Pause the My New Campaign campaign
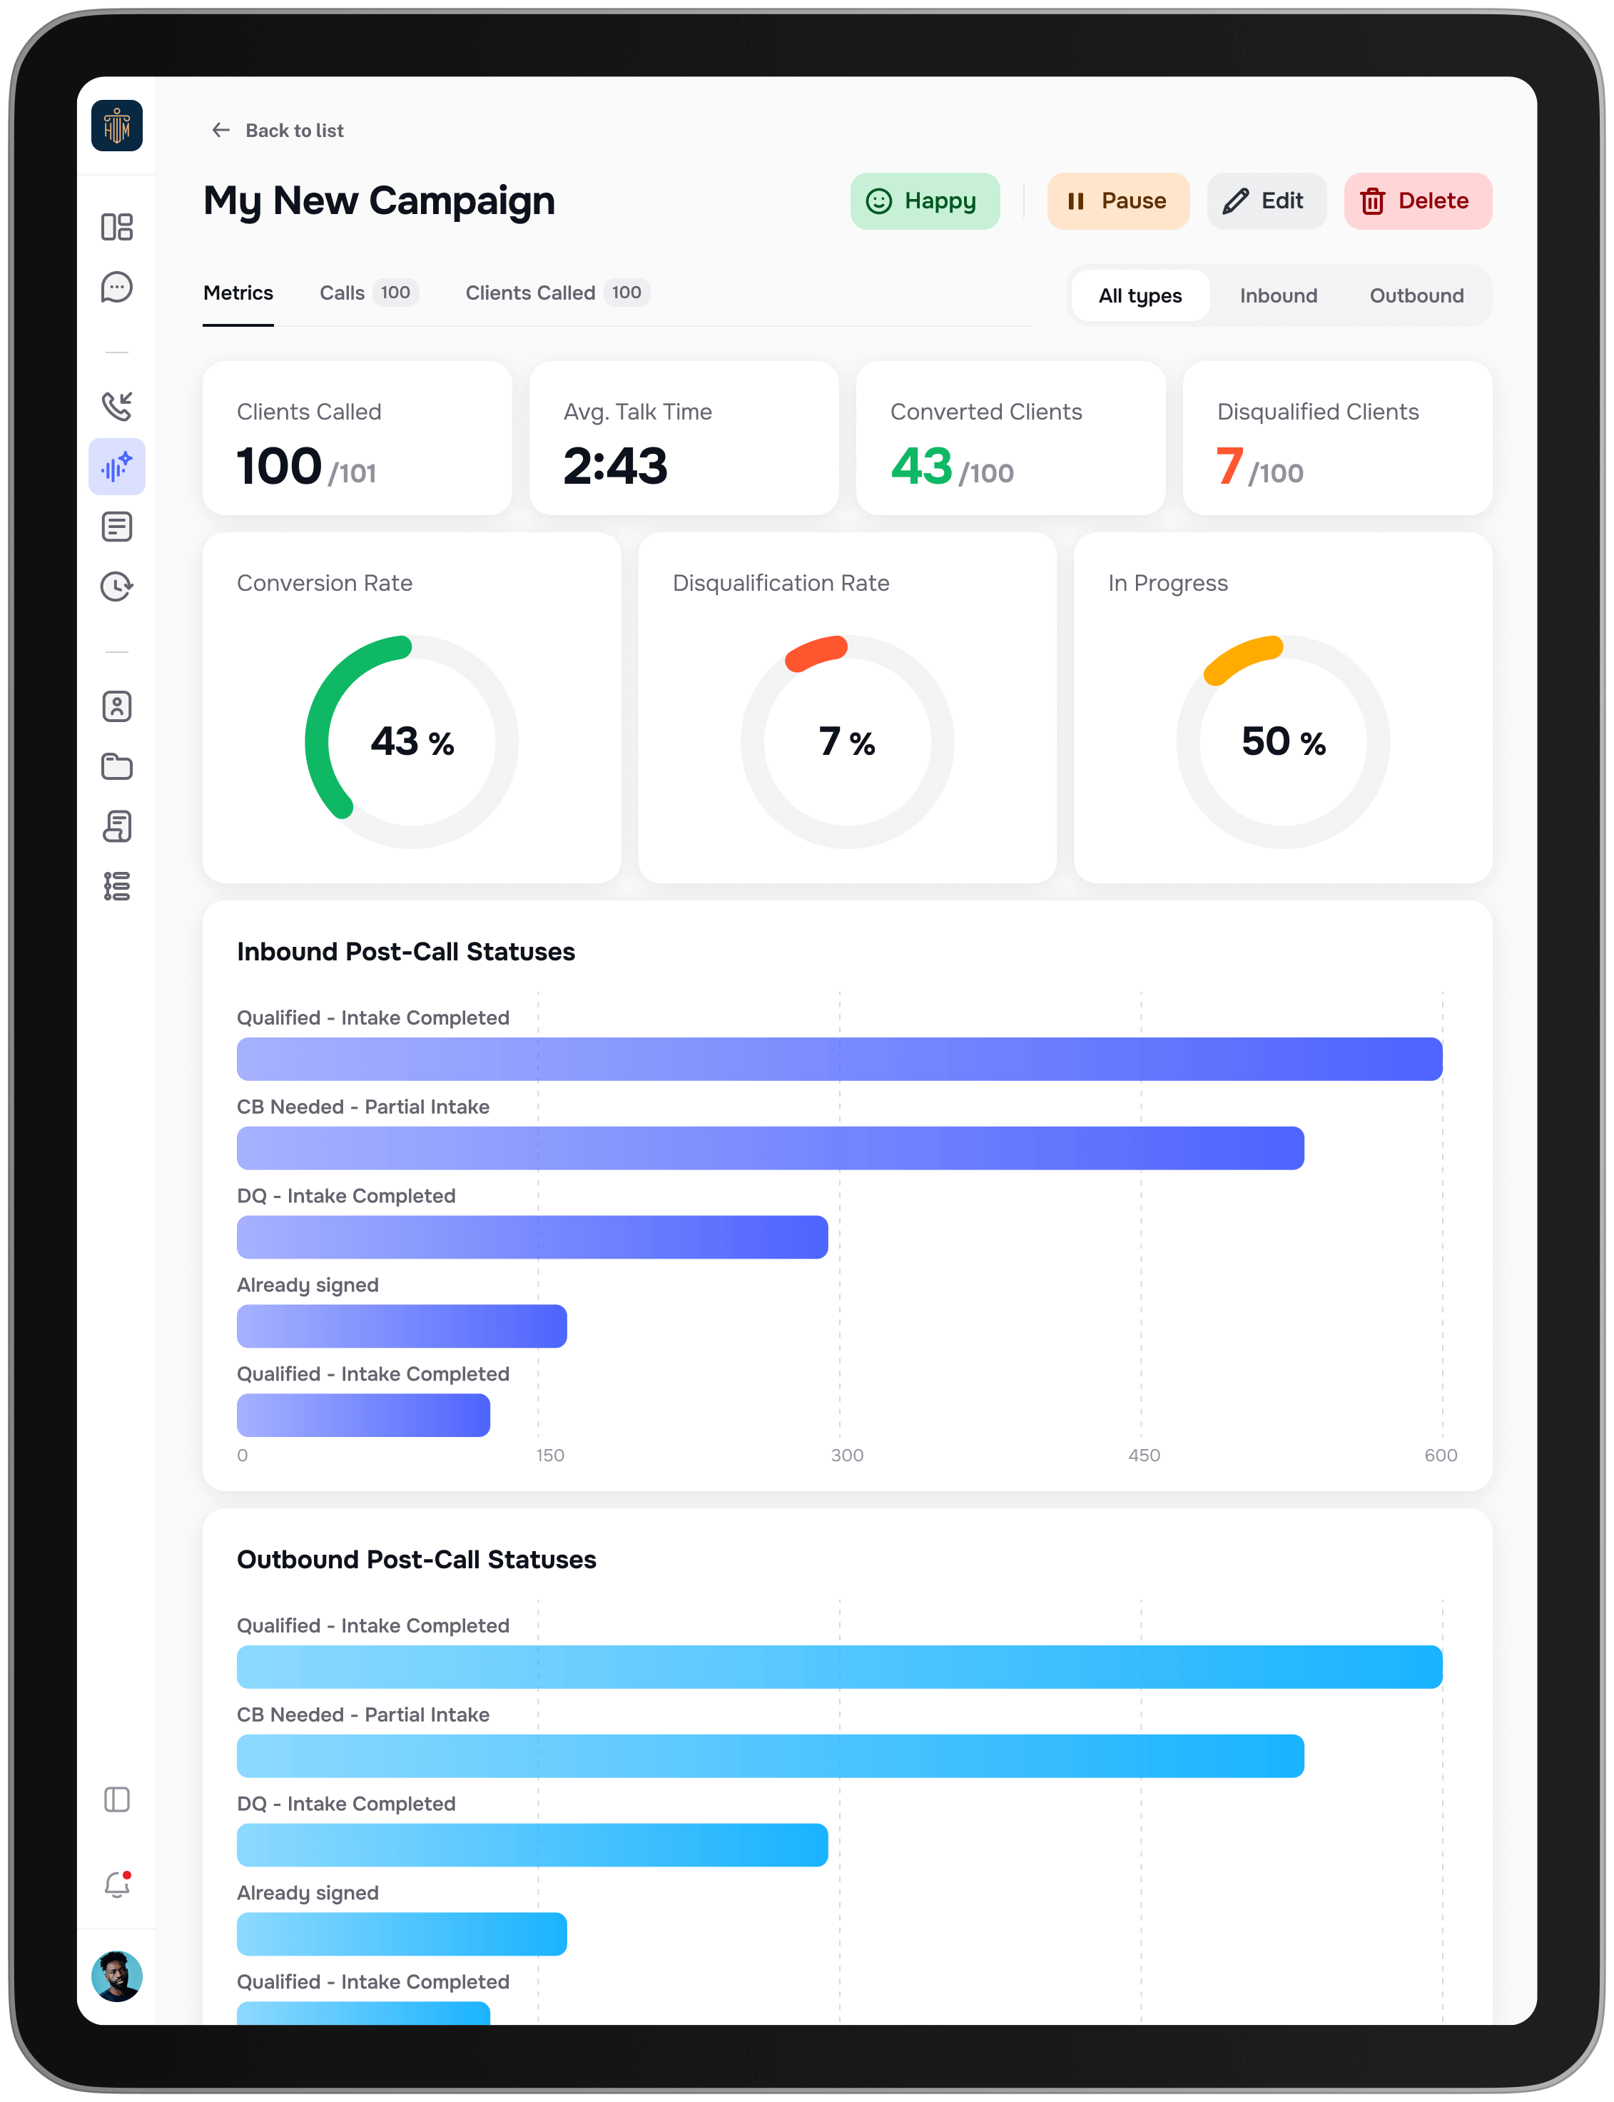 click(x=1118, y=200)
